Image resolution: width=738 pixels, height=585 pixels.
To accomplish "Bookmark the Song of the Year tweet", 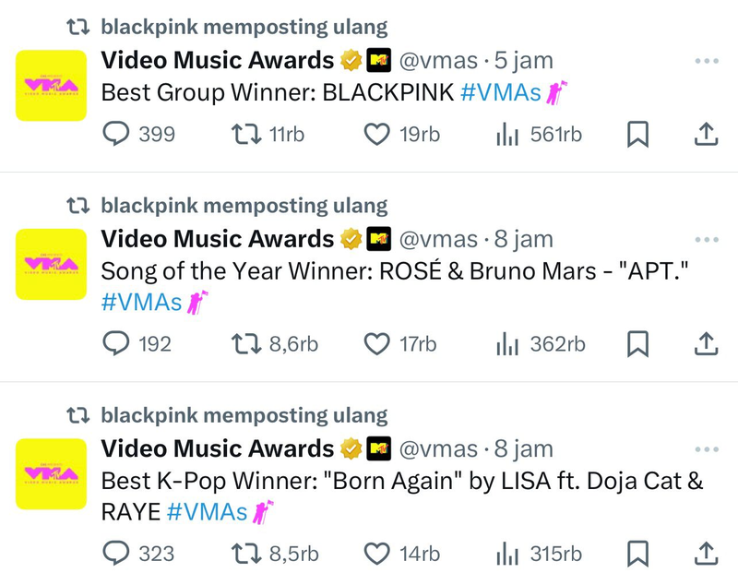I will pyautogui.click(x=638, y=344).
